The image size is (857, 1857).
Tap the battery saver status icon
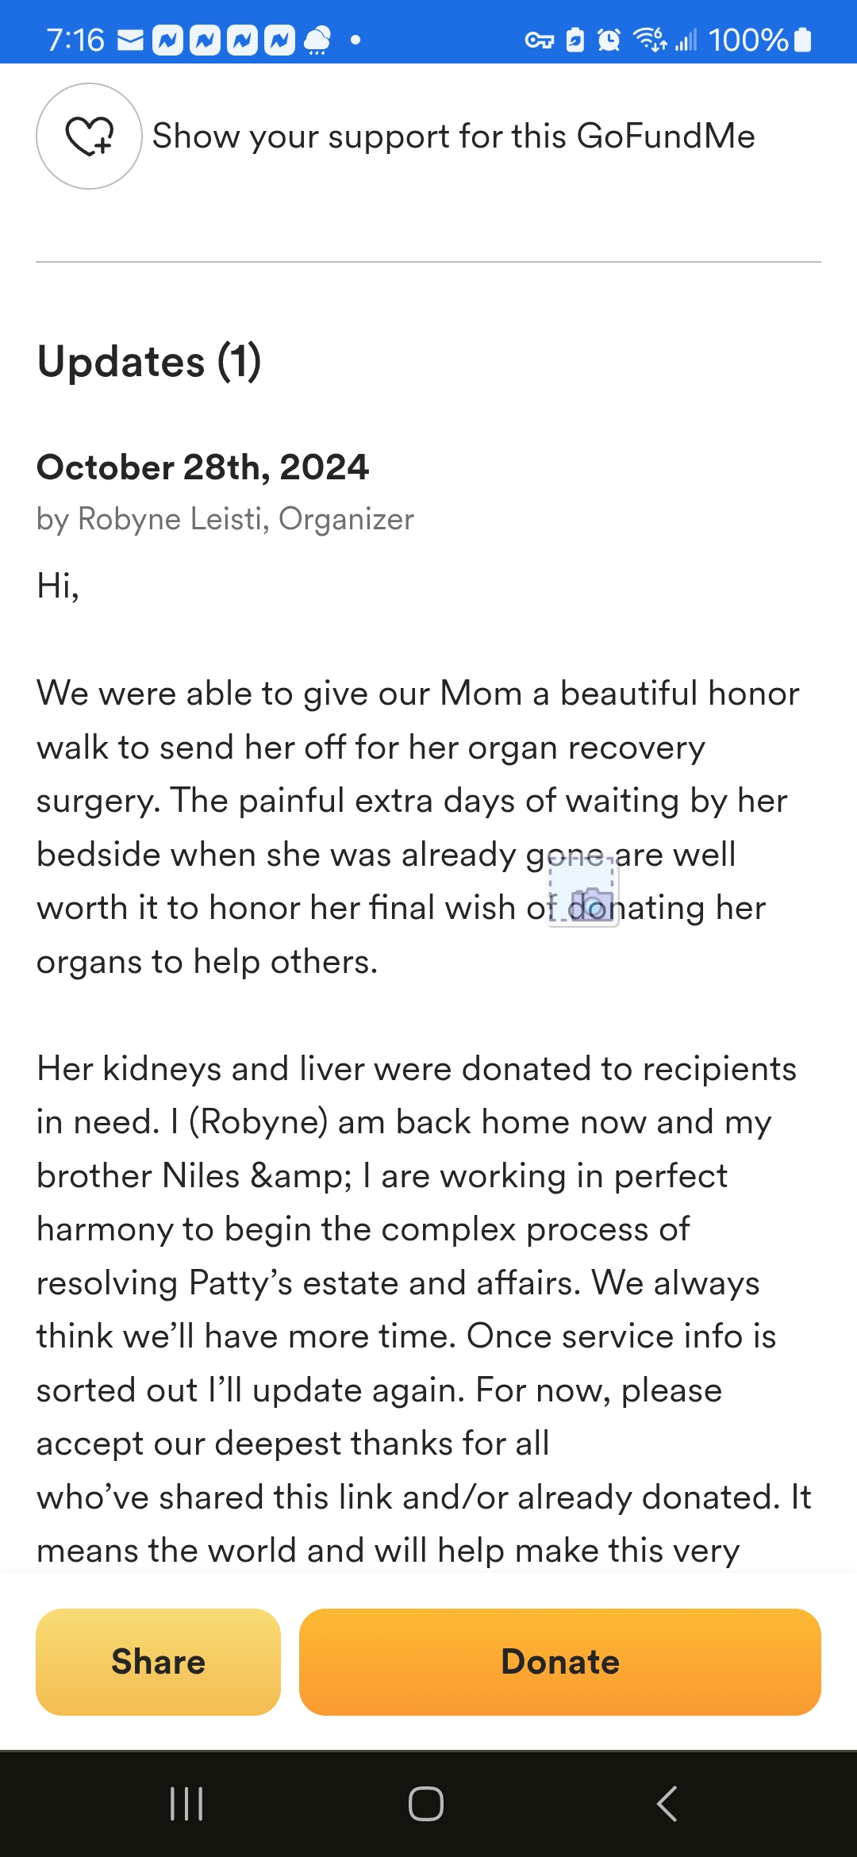[575, 40]
